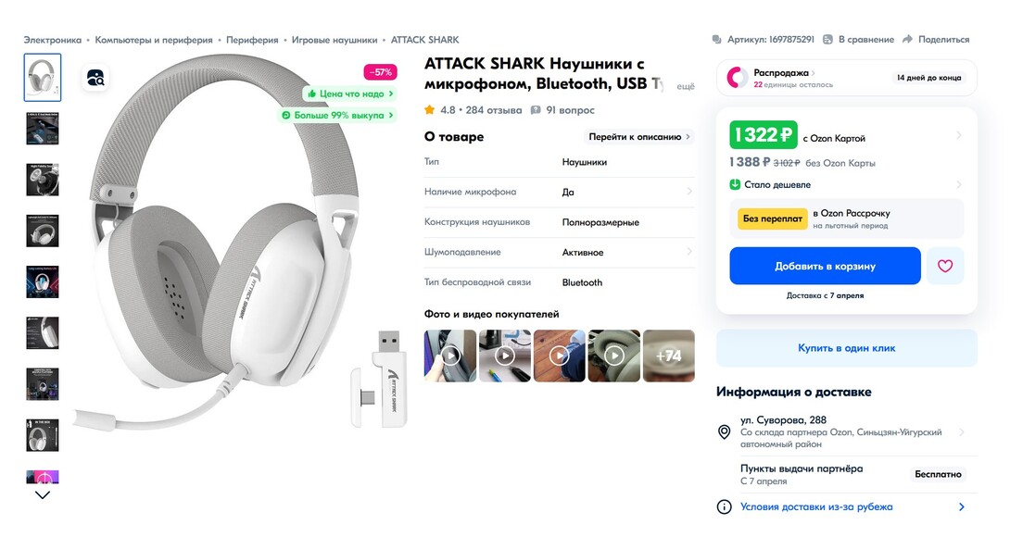1010x537 pixels.
Task: Click the questions speech bubble icon
Action: click(536, 109)
